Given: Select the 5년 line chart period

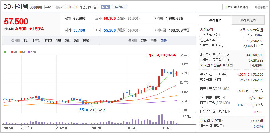Looking at the screenshot, I should pyautogui.click(x=76, y=40).
